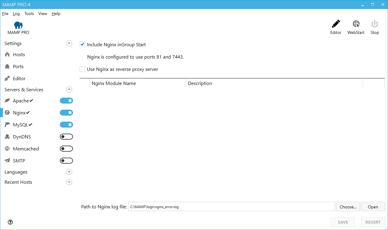Select the Ports sidebar label
This screenshot has width=388, height=230.
[18, 66]
